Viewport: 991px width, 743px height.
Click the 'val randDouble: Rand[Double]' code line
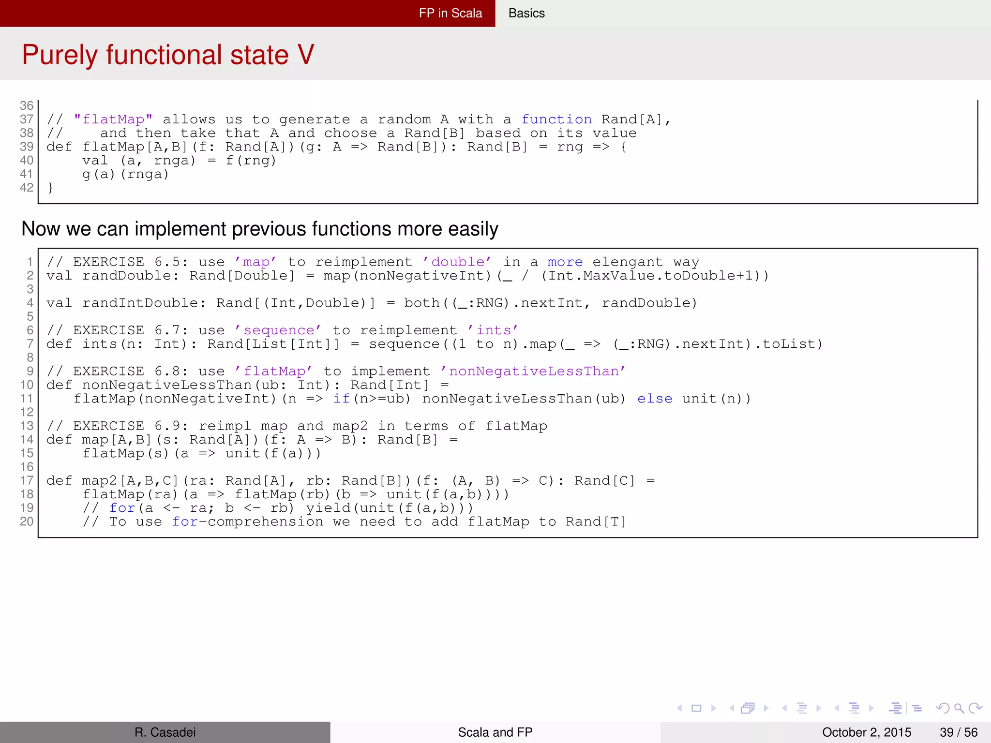407,276
